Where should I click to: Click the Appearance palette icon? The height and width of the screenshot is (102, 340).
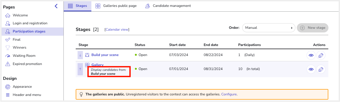point(8,87)
